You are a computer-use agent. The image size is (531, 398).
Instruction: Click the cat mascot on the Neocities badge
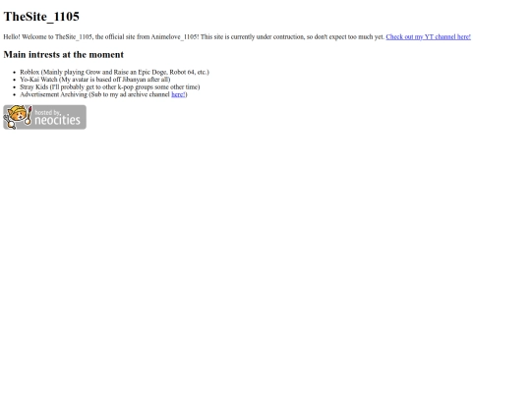tap(17, 116)
